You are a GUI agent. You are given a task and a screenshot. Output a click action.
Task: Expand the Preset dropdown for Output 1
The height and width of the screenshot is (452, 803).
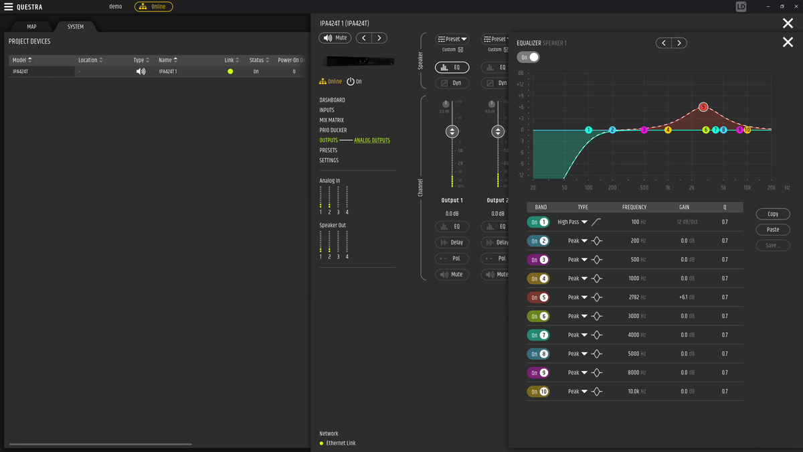click(x=452, y=39)
